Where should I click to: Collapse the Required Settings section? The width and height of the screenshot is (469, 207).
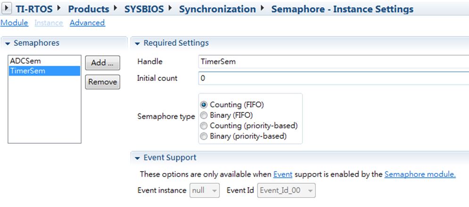click(138, 43)
